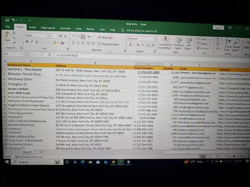Switch to the Data tab
This screenshot has height=187, width=250.
[79, 28]
